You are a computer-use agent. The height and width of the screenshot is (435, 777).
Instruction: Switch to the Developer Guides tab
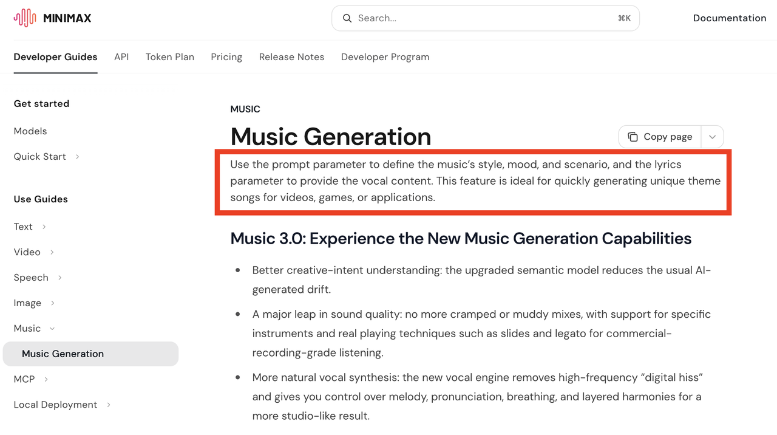point(55,57)
